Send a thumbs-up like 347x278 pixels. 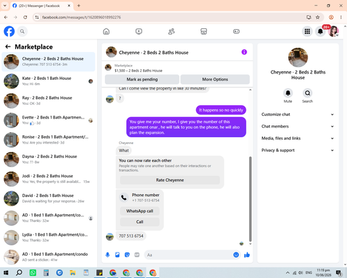coord(247,255)
